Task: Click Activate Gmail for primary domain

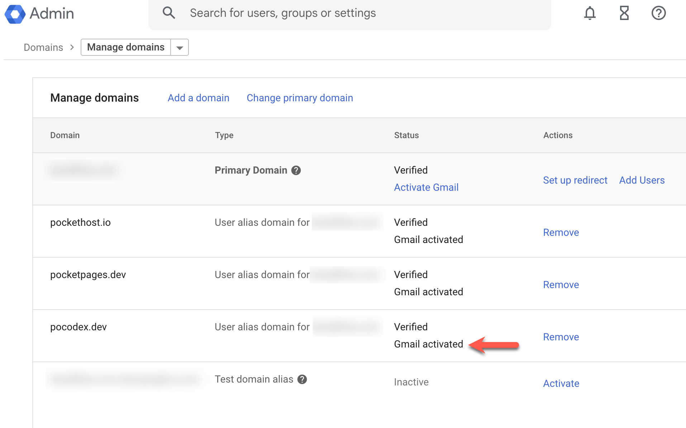Action: (x=426, y=188)
